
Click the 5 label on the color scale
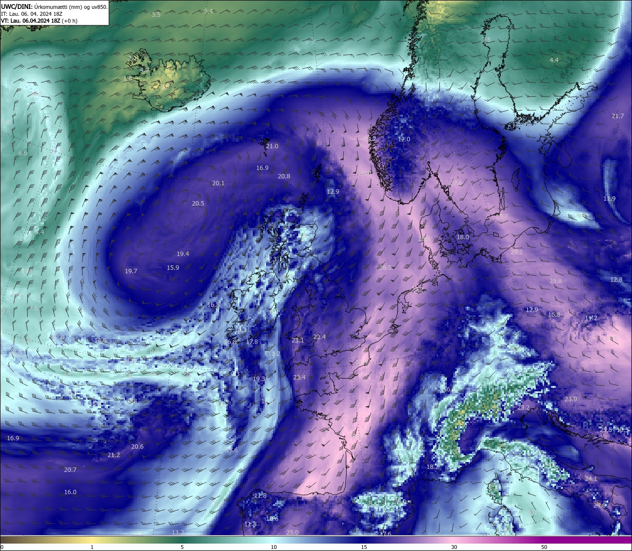[182, 547]
